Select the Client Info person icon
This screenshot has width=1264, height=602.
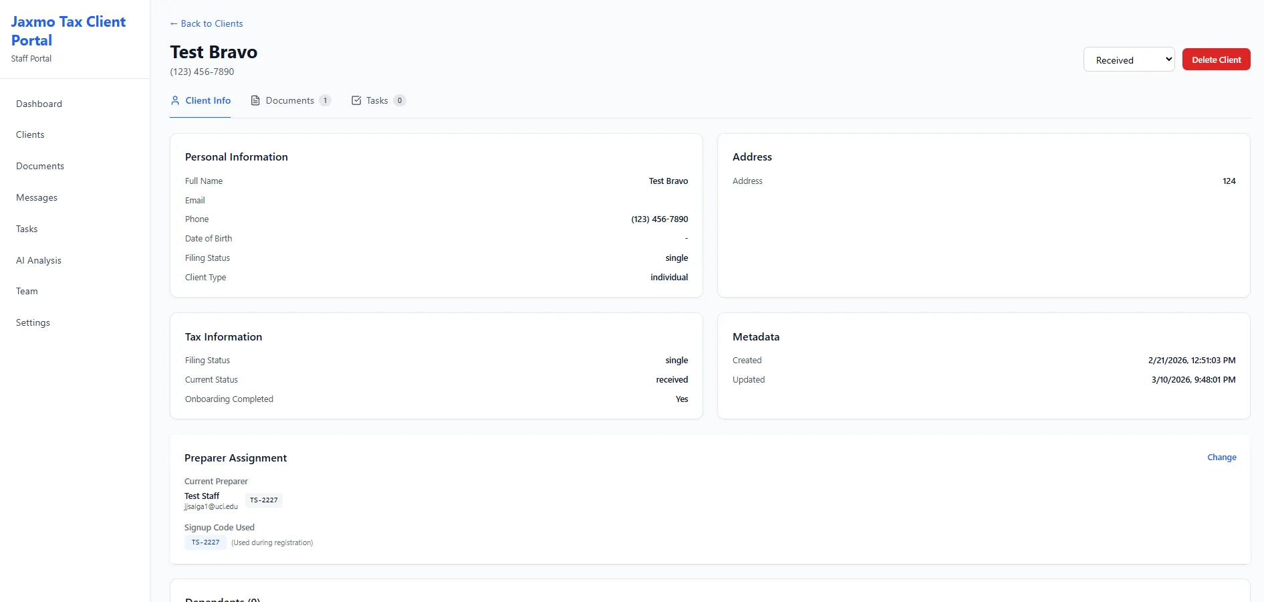pos(174,100)
